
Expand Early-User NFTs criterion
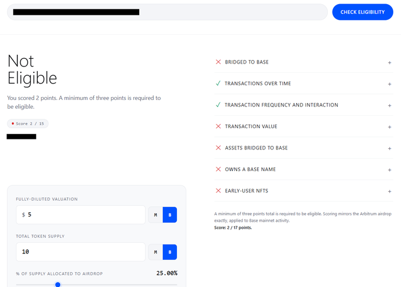389,191
